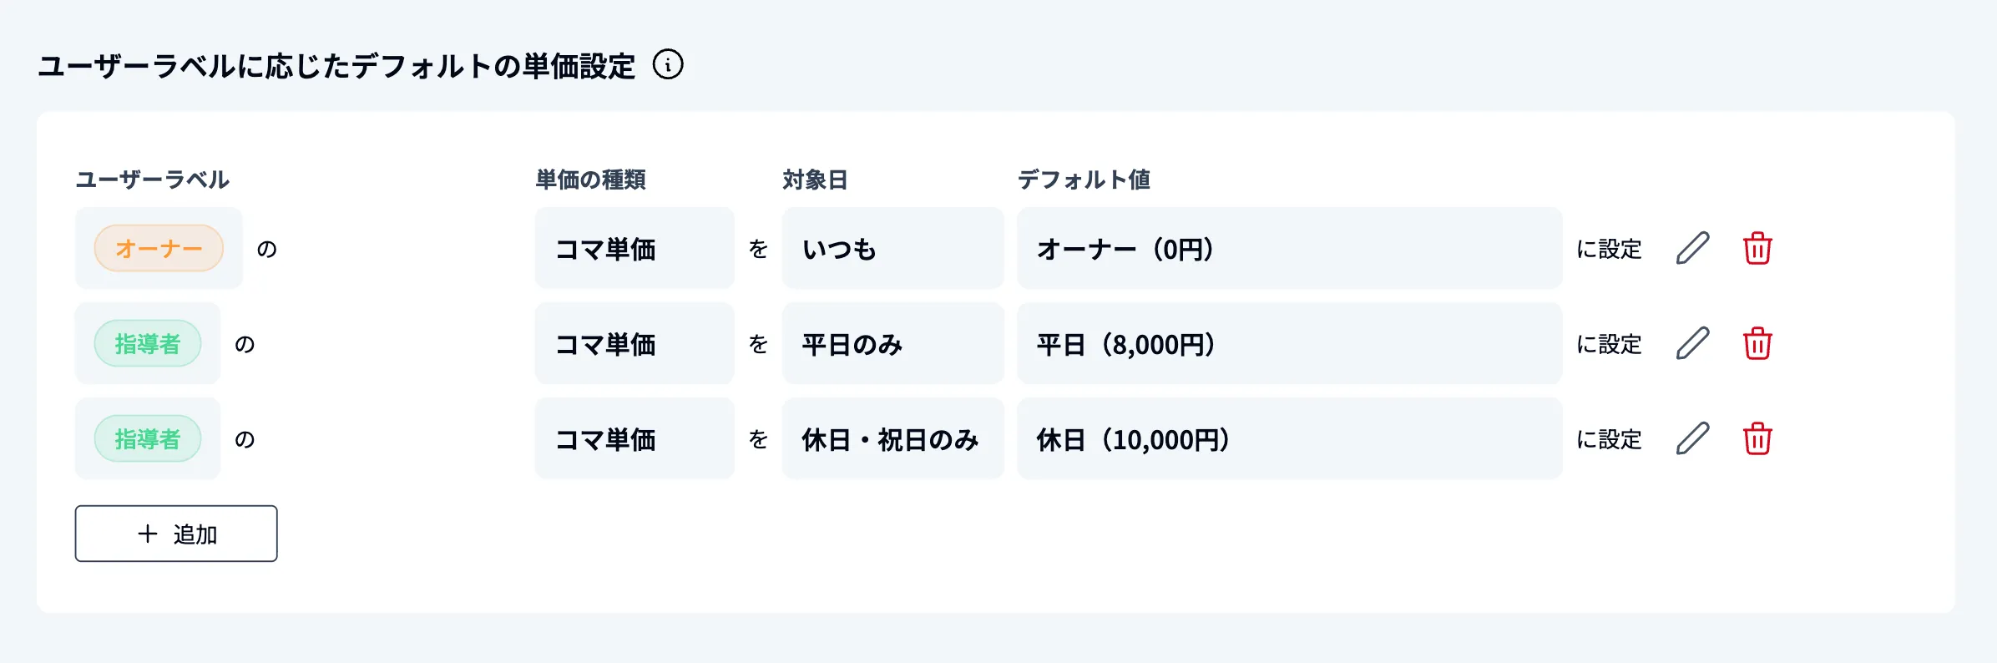Viewport: 1997px width, 663px height.
Task: Select the 指導者 chip in the second row
Action: coord(147,342)
